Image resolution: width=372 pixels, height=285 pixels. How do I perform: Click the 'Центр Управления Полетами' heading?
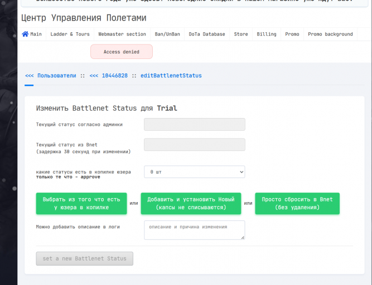(x=84, y=18)
